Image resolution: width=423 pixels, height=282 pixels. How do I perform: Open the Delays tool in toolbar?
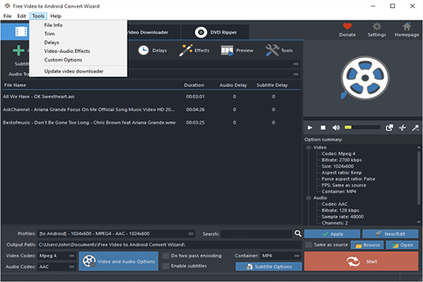coord(152,50)
